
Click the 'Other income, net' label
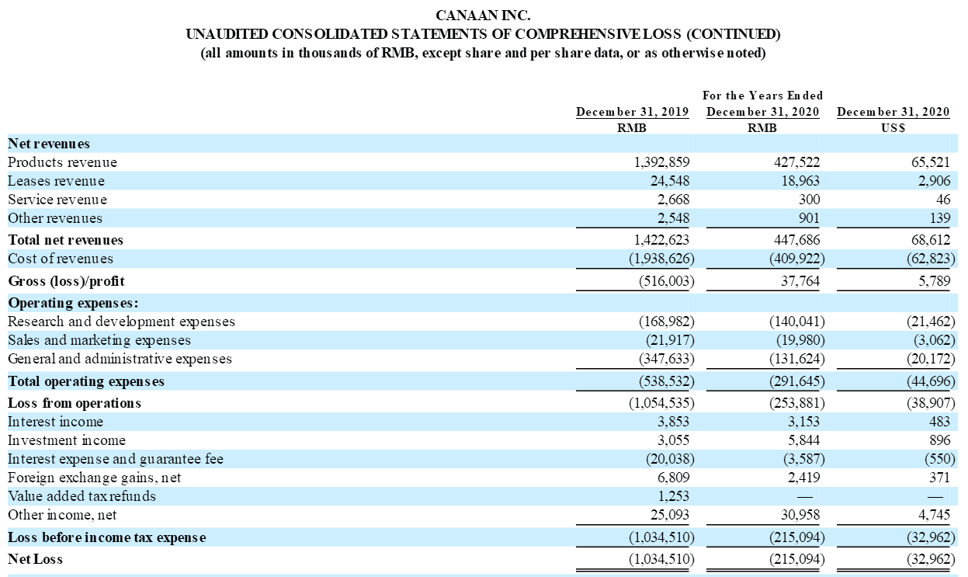tap(62, 515)
